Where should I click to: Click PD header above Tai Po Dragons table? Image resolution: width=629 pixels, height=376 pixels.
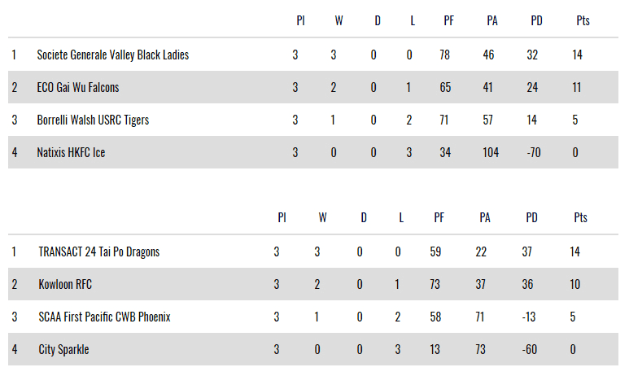[532, 218]
